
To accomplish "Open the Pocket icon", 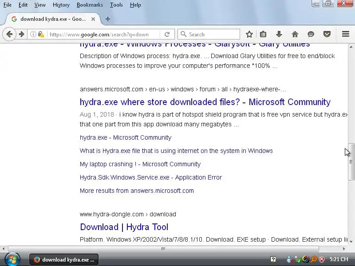I will coord(327,35).
